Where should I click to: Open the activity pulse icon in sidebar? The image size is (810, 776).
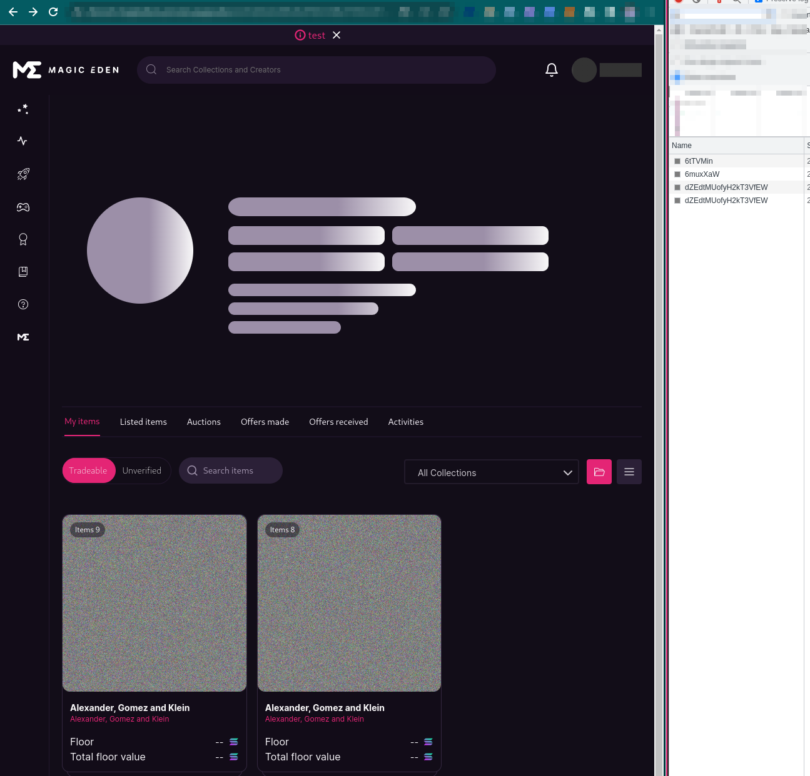pos(23,141)
